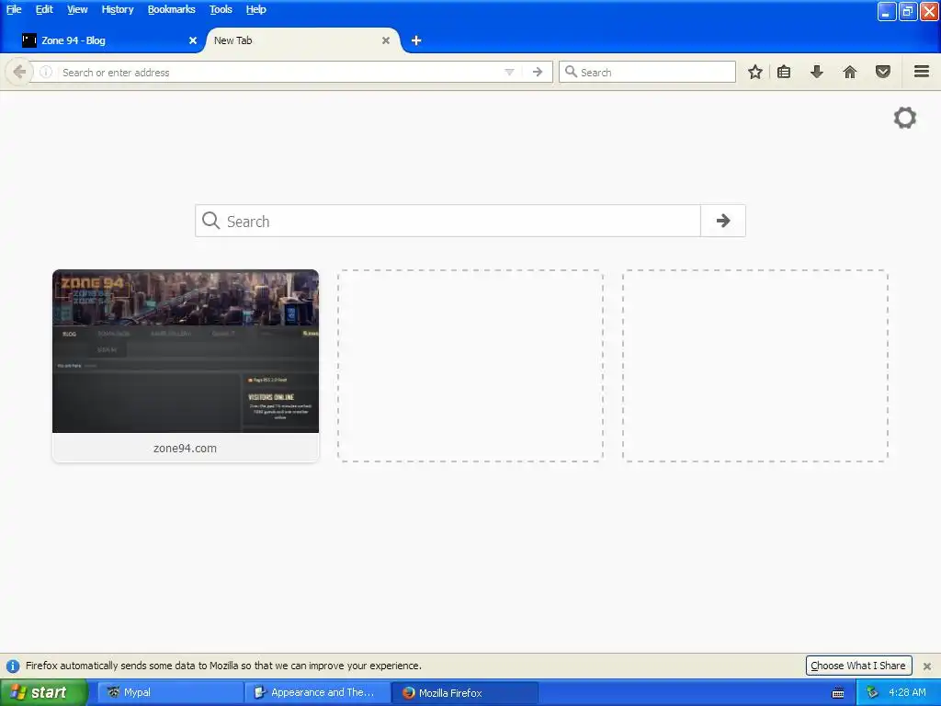Click the Choose What I Share button

point(858,666)
